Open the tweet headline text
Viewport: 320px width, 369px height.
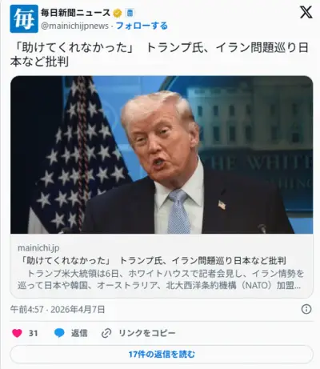pyautogui.click(x=159, y=54)
